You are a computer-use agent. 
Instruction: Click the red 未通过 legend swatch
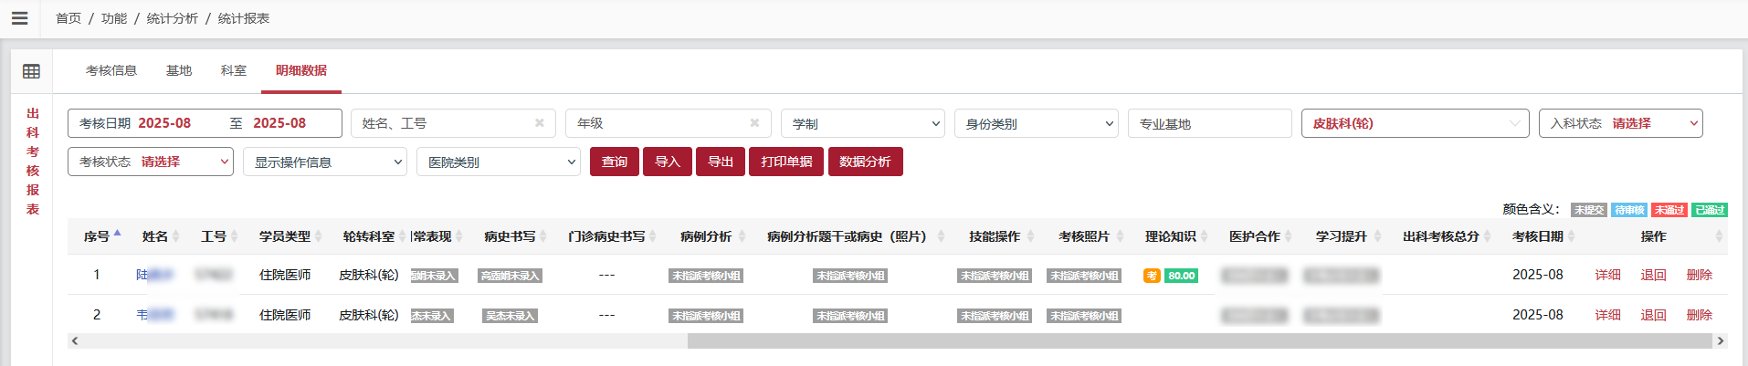coord(1669,210)
